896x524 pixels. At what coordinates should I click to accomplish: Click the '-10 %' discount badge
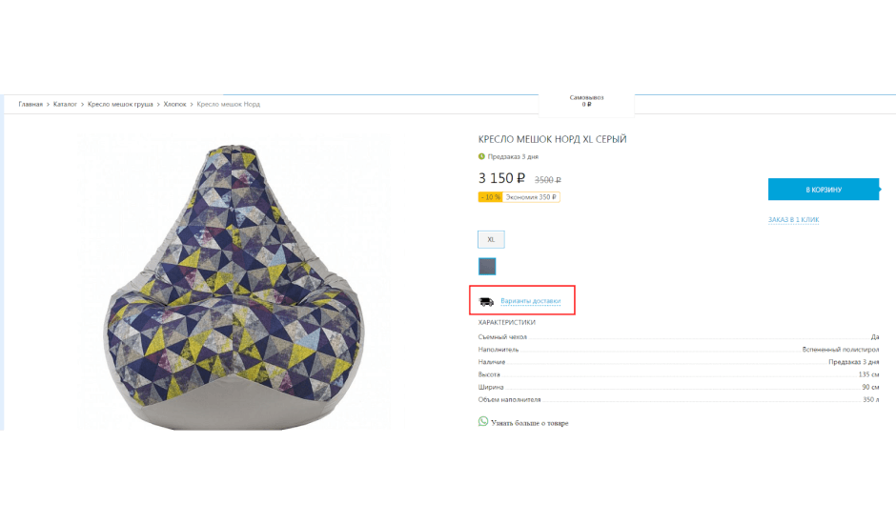490,197
